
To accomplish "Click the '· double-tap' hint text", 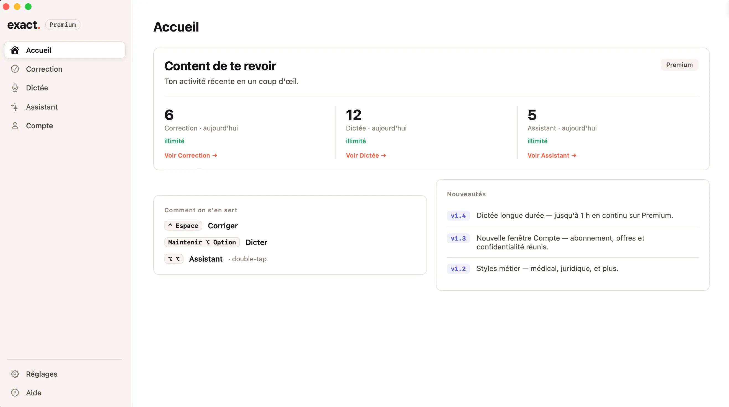I will tap(247, 259).
